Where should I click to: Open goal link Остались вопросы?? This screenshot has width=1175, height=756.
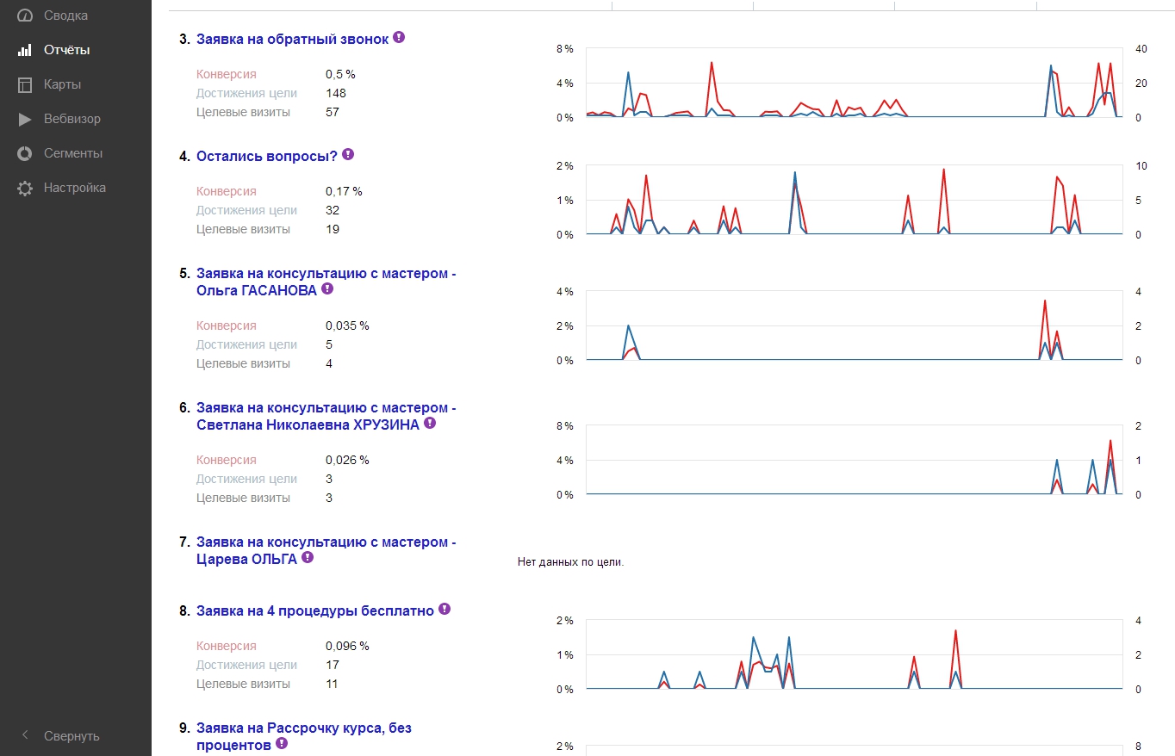click(x=266, y=156)
